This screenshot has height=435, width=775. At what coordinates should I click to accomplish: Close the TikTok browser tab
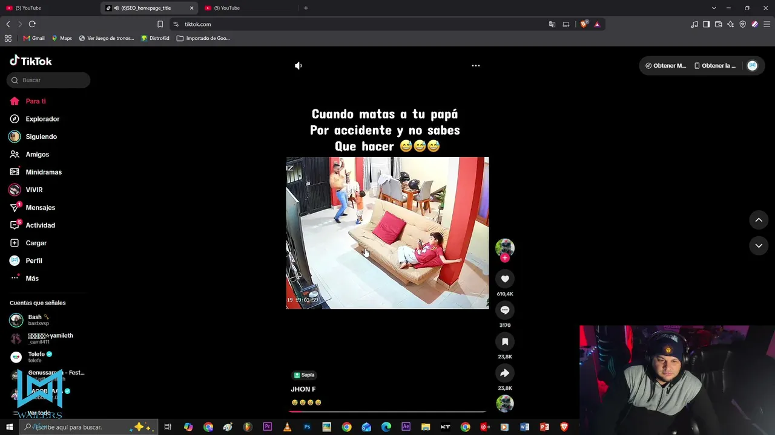pos(192,8)
